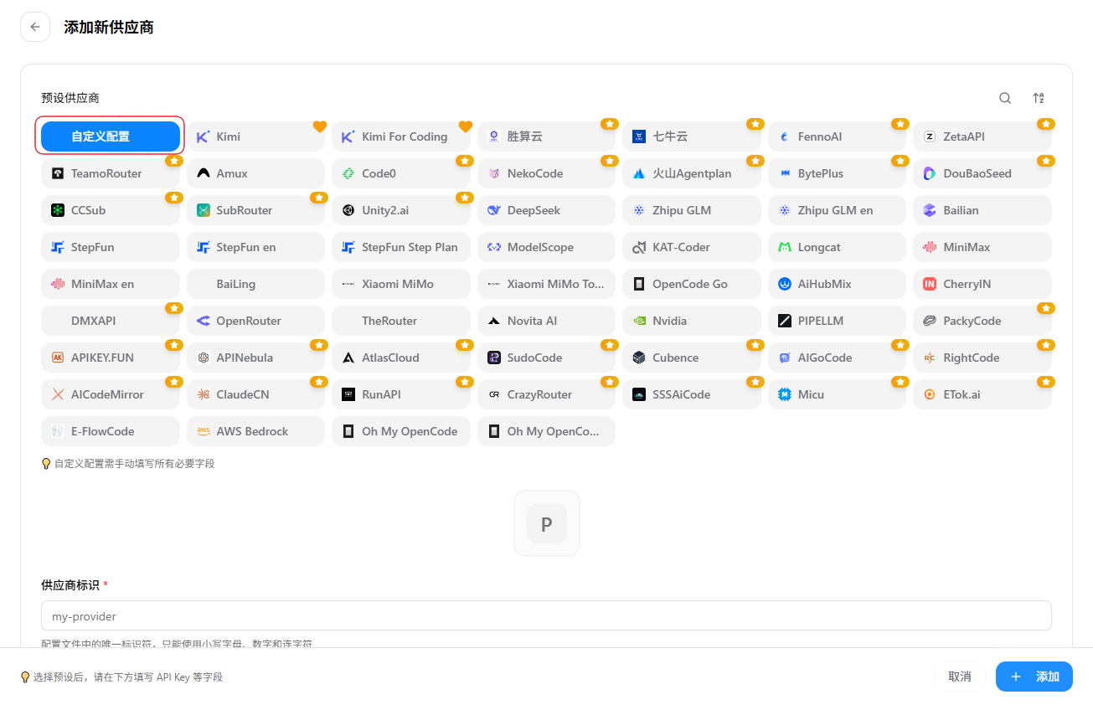This screenshot has height=705, width=1093.
Task: Select the APIKEY.FUN preset
Action: click(111, 358)
